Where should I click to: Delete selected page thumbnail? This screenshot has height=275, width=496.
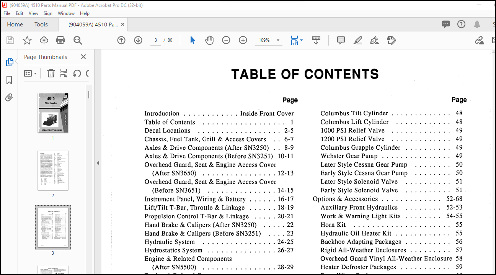point(51,73)
